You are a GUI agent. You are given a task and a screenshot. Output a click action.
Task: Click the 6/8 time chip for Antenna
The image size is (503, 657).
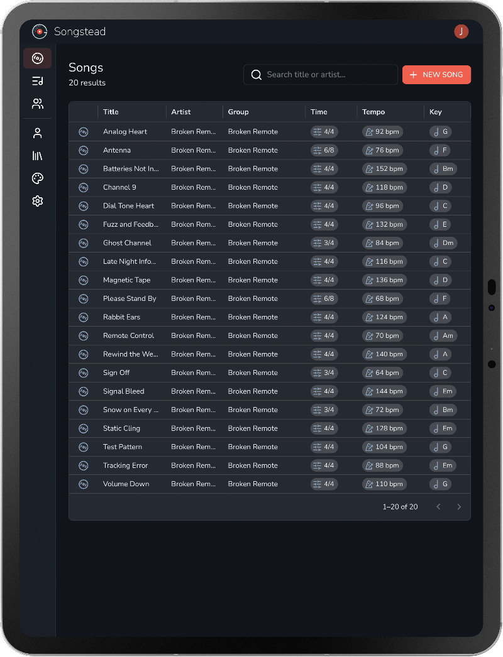point(324,150)
